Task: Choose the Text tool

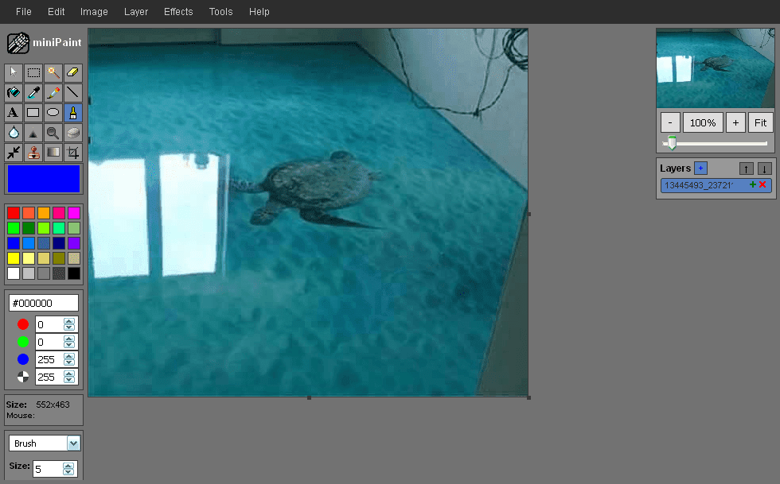Action: click(13, 112)
